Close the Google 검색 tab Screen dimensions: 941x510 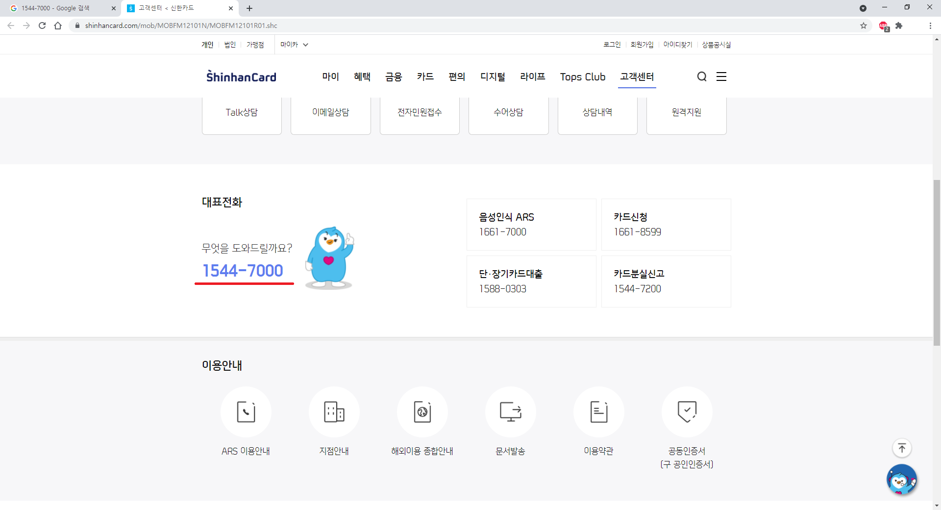(114, 8)
